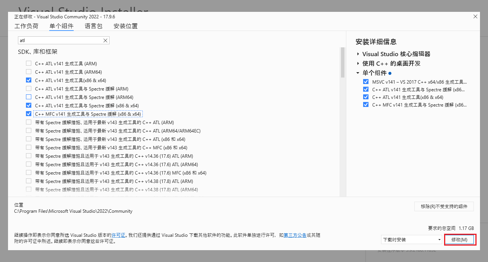
Task: Open the 第三方公告 link
Action: [x=295, y=235]
